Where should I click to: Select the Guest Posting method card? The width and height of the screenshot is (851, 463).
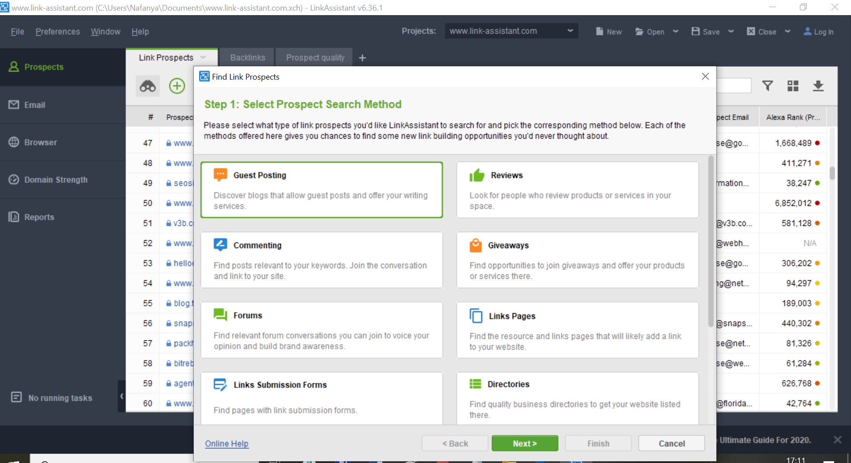click(322, 190)
